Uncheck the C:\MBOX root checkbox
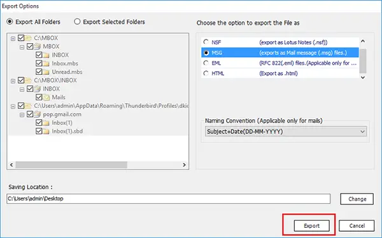This screenshot has width=382, height=238. click(21, 37)
